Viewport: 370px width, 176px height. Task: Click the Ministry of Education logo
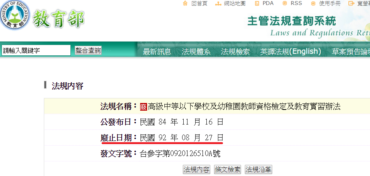point(15,18)
